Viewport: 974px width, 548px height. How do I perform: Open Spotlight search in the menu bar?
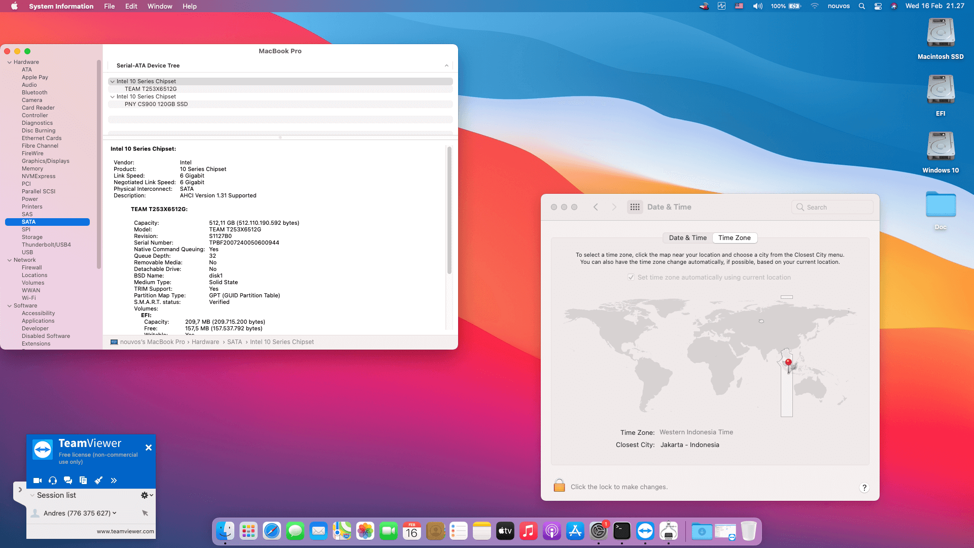(x=861, y=6)
